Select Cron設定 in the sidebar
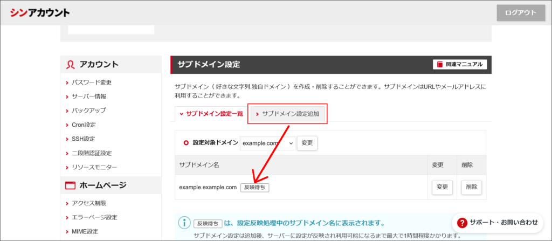552x241 pixels. click(84, 125)
